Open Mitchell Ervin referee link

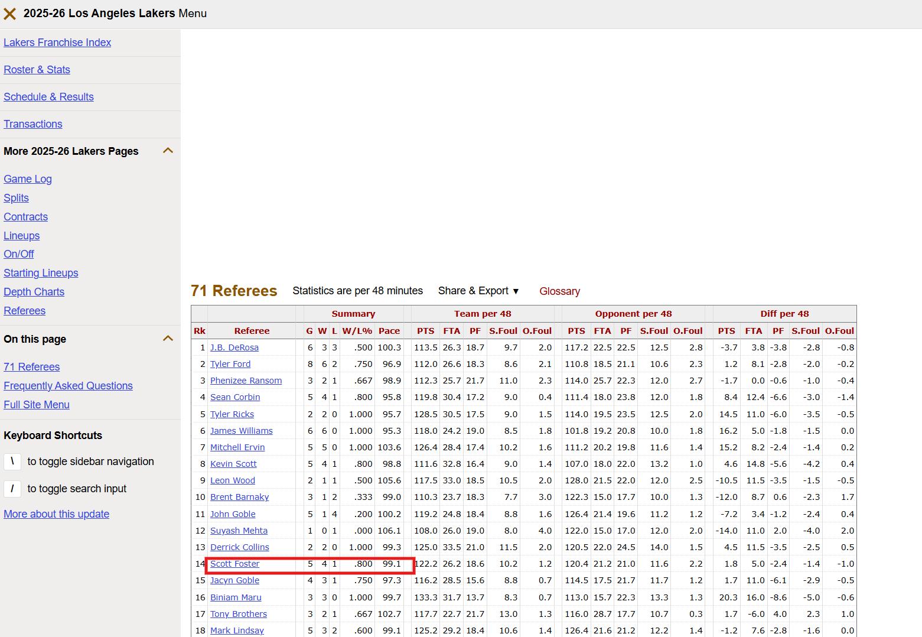pos(237,447)
